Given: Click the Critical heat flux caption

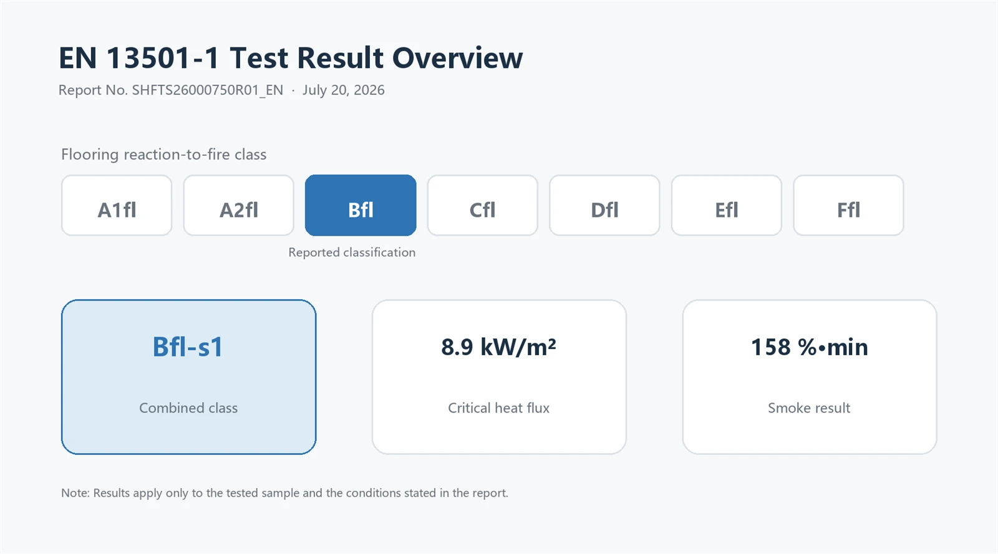Looking at the screenshot, I should click(499, 408).
